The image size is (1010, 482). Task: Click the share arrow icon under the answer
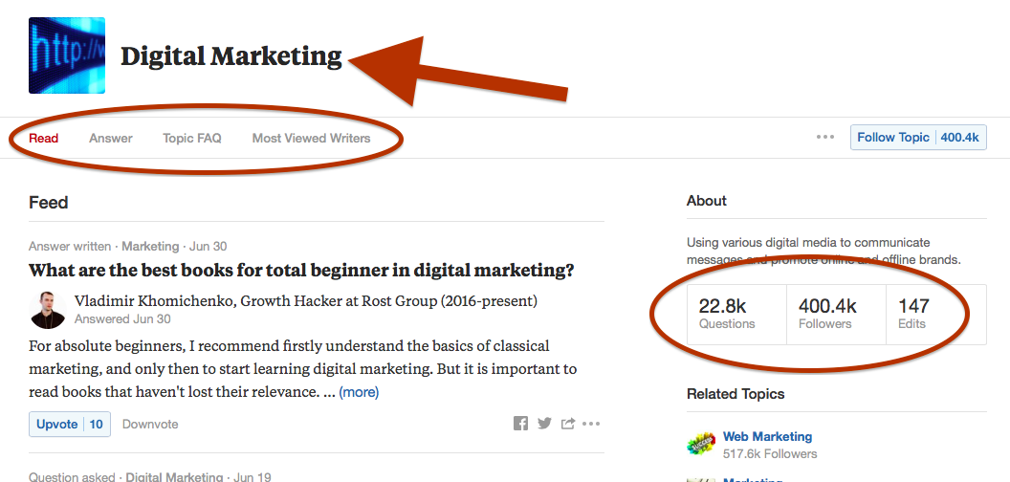(567, 424)
